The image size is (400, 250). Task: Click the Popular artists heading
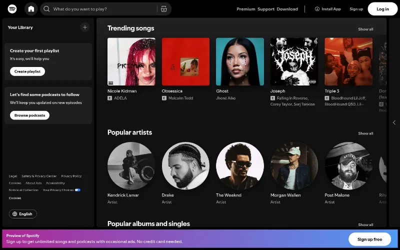coord(129,132)
